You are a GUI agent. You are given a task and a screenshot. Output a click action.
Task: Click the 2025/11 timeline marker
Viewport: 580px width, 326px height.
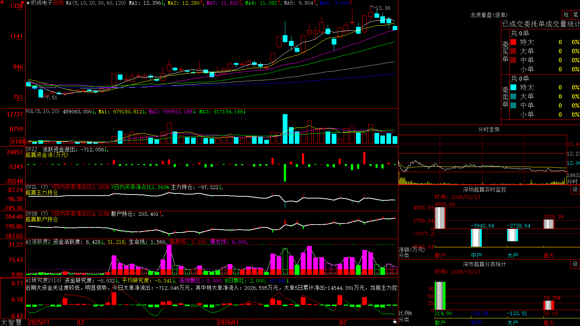pyautogui.click(x=39, y=322)
